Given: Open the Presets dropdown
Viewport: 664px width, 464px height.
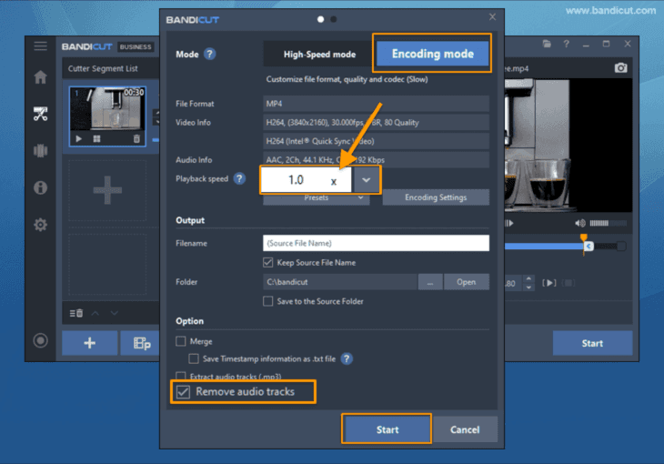Looking at the screenshot, I should tap(316, 197).
